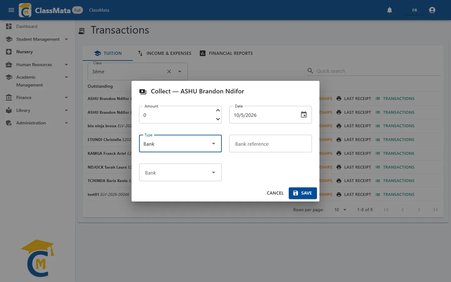Switch language with FR button
Viewport: 451px width, 282px height.
tap(414, 10)
